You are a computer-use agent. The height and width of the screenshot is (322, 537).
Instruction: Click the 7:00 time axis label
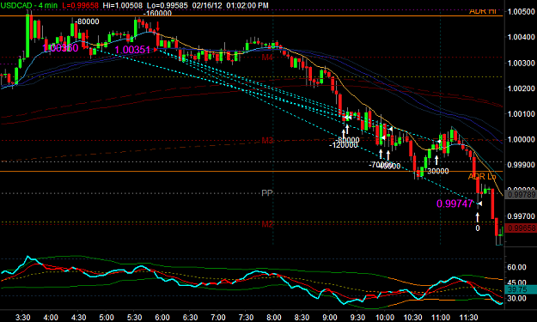[218, 318]
